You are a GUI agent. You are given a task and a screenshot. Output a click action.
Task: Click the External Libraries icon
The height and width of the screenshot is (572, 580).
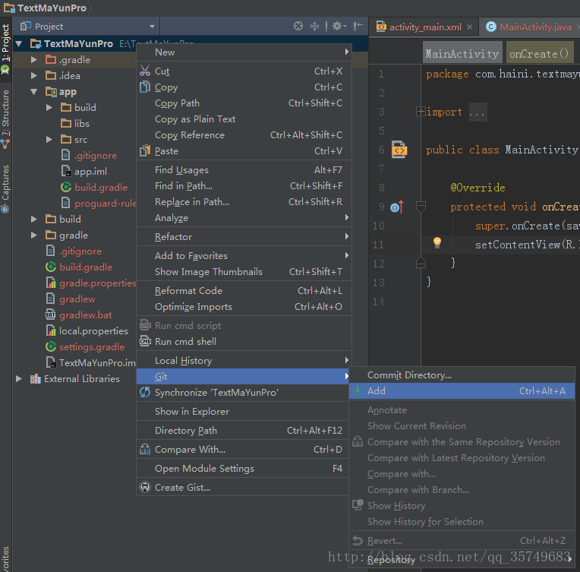pyautogui.click(x=35, y=378)
